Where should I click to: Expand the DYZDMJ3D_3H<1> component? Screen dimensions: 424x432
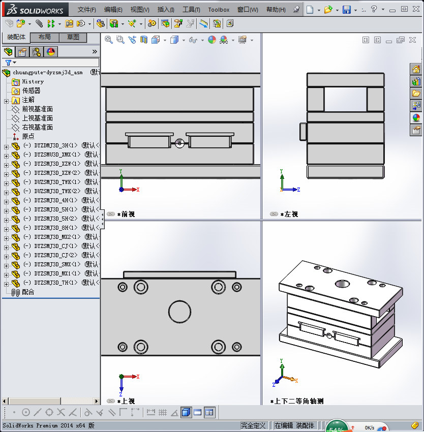(x=6, y=147)
